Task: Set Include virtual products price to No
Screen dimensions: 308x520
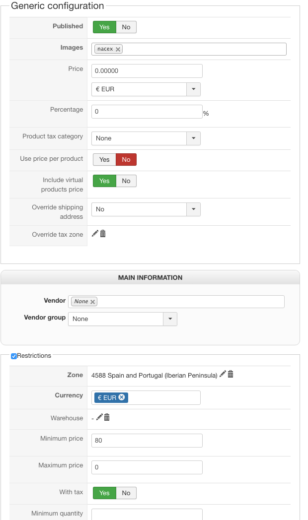Action: pyautogui.click(x=126, y=181)
